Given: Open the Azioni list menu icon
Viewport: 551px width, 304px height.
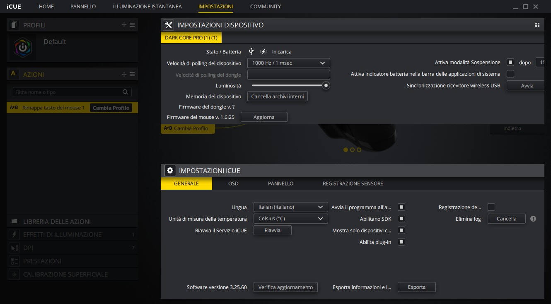Looking at the screenshot, I should pos(132,74).
